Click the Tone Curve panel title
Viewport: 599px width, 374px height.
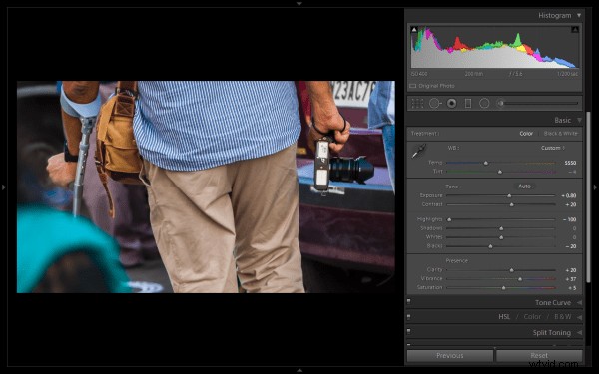point(553,302)
